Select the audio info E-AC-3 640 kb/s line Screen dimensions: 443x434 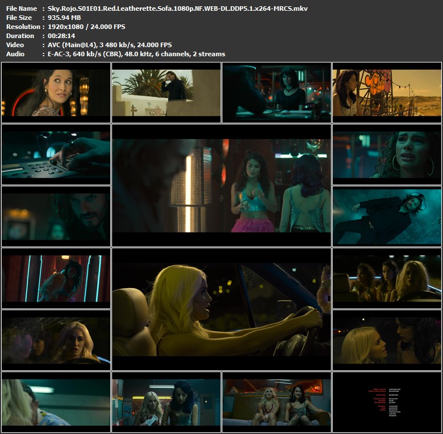[136, 53]
